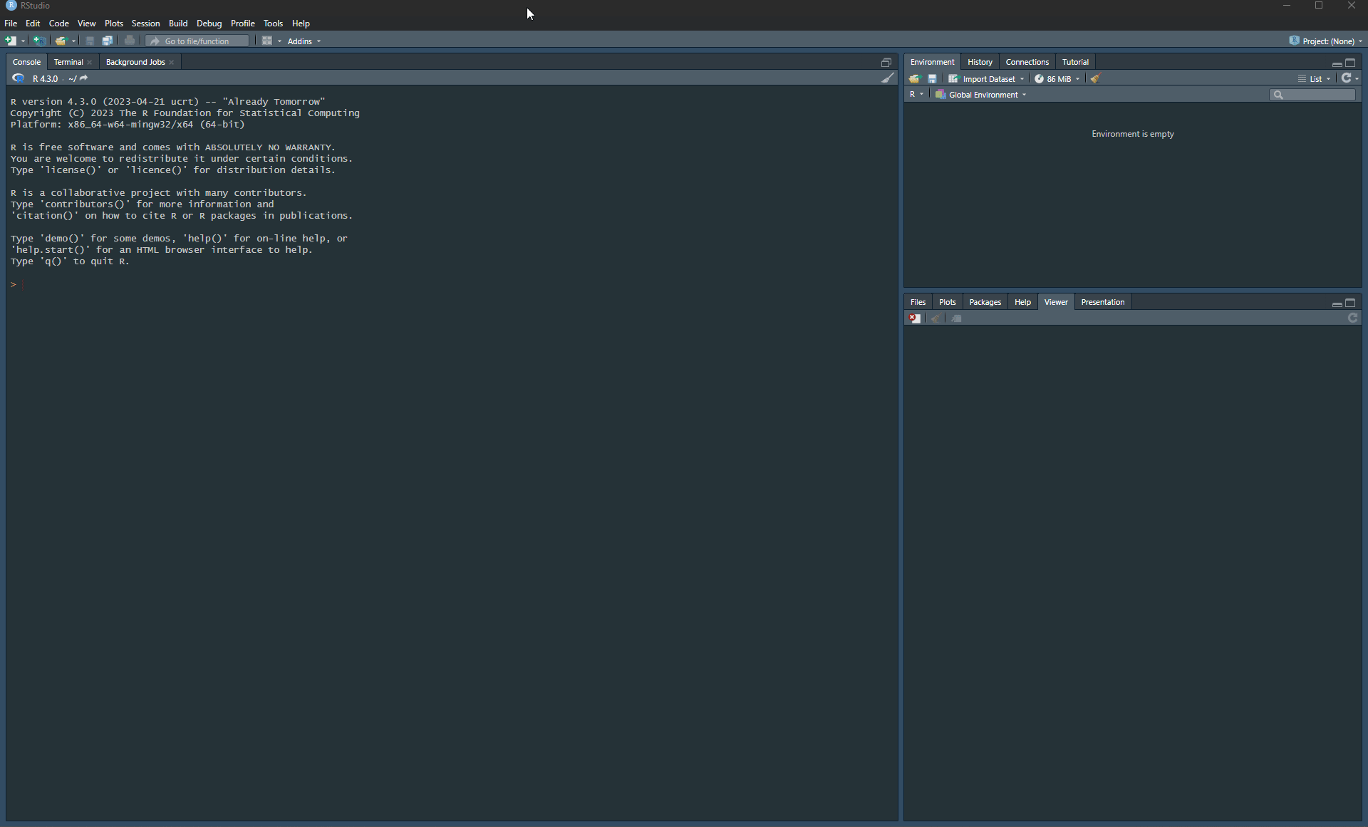
Task: Clear the console with the broom icon
Action: point(887,78)
